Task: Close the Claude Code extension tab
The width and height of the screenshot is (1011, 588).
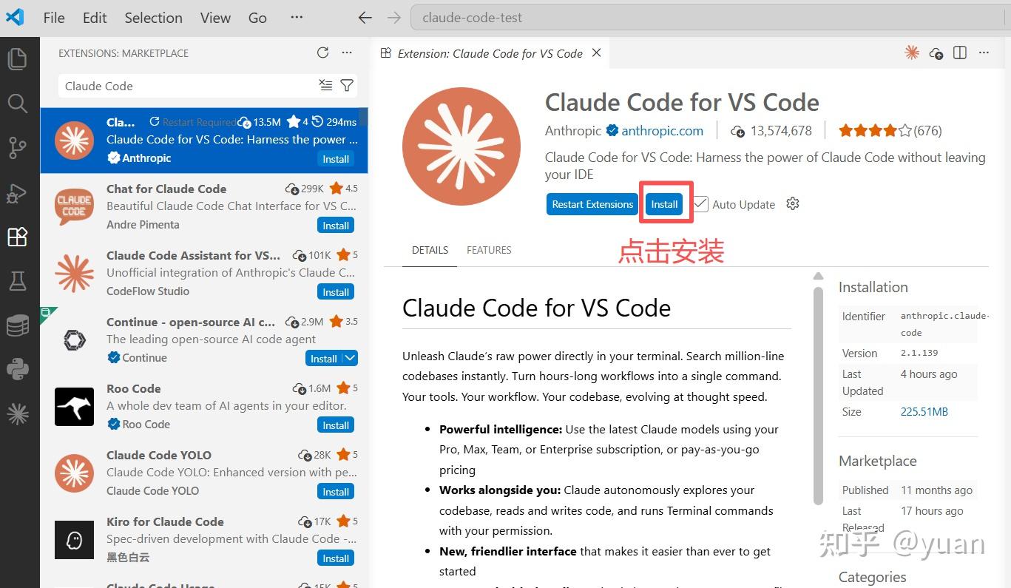Action: coord(596,53)
